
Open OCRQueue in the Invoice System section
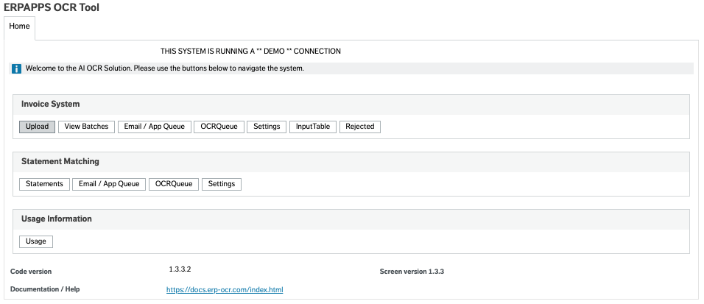pyautogui.click(x=219, y=127)
